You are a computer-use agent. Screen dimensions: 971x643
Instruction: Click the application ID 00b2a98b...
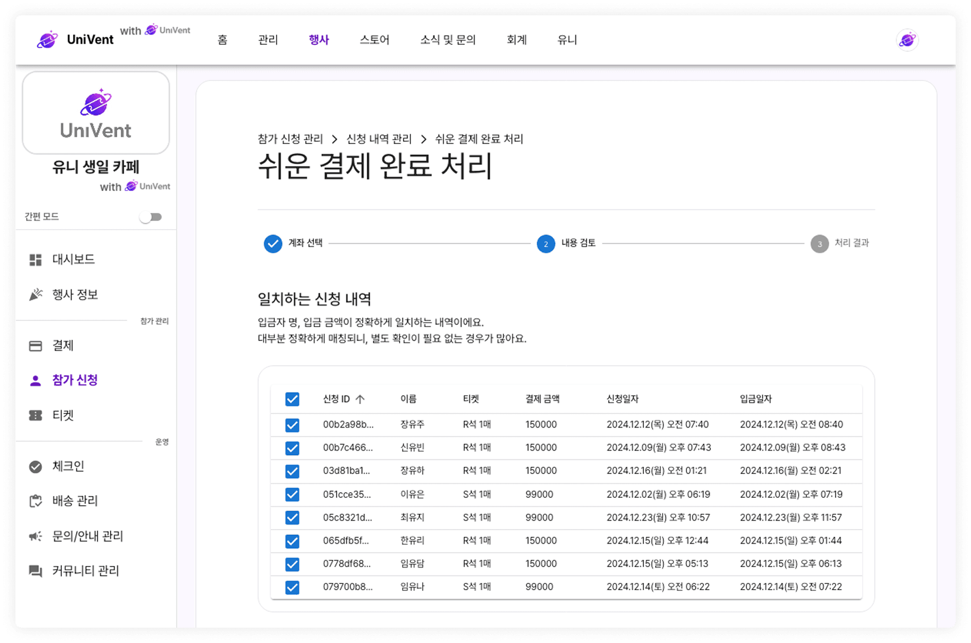tap(348, 425)
